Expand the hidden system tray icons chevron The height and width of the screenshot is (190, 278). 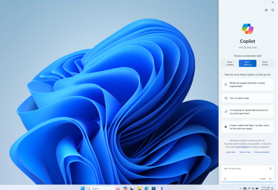[240, 188]
